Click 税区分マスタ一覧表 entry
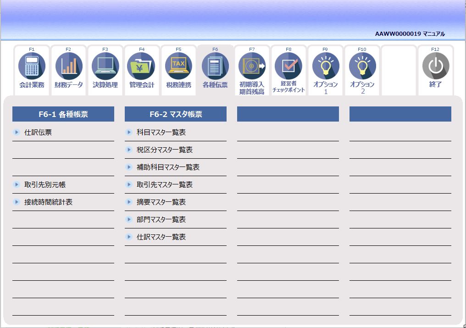466x328 pixels. coord(164,150)
